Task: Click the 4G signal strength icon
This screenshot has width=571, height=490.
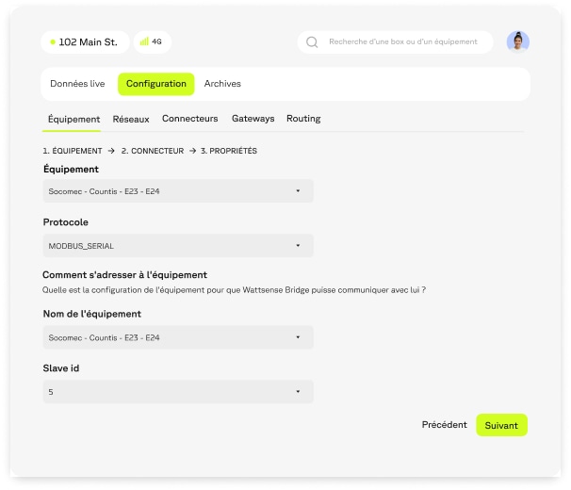Action: (x=144, y=42)
